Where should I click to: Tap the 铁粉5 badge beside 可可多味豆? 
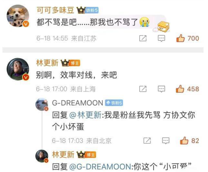point(92,10)
